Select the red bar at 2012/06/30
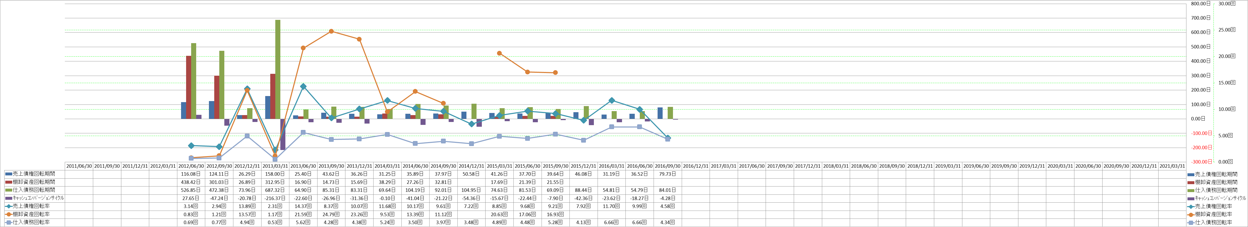1248x227 pixels. click(x=188, y=87)
